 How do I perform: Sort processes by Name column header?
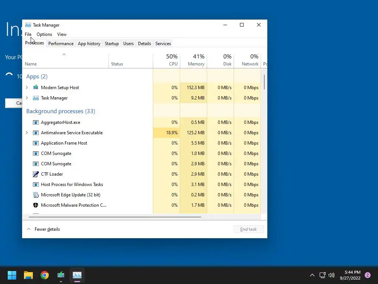pos(66,60)
